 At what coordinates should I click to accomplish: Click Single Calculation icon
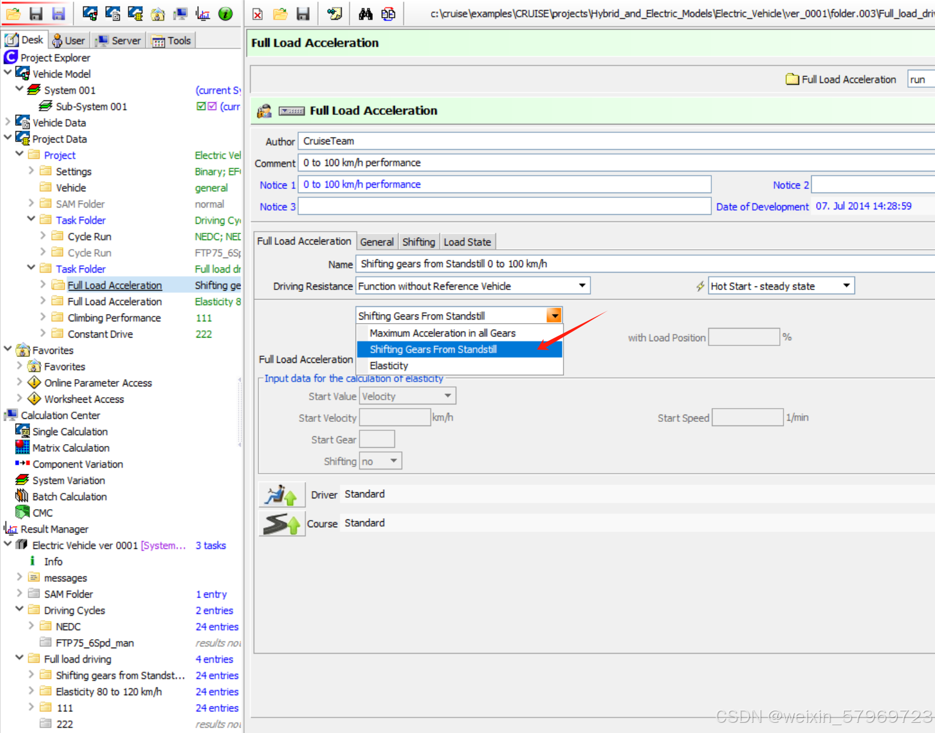point(22,431)
